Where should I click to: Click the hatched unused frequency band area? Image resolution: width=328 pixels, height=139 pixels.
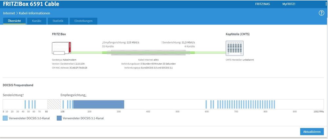(54, 104)
